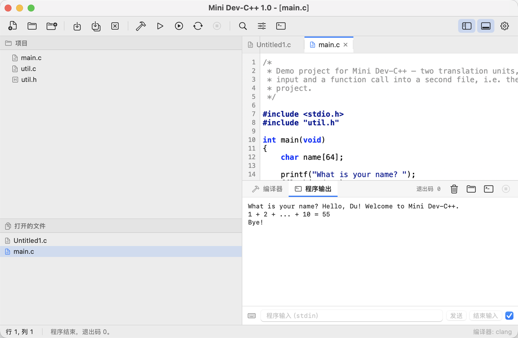
Task: Click line number 10 in gutter
Action: [x=252, y=140]
